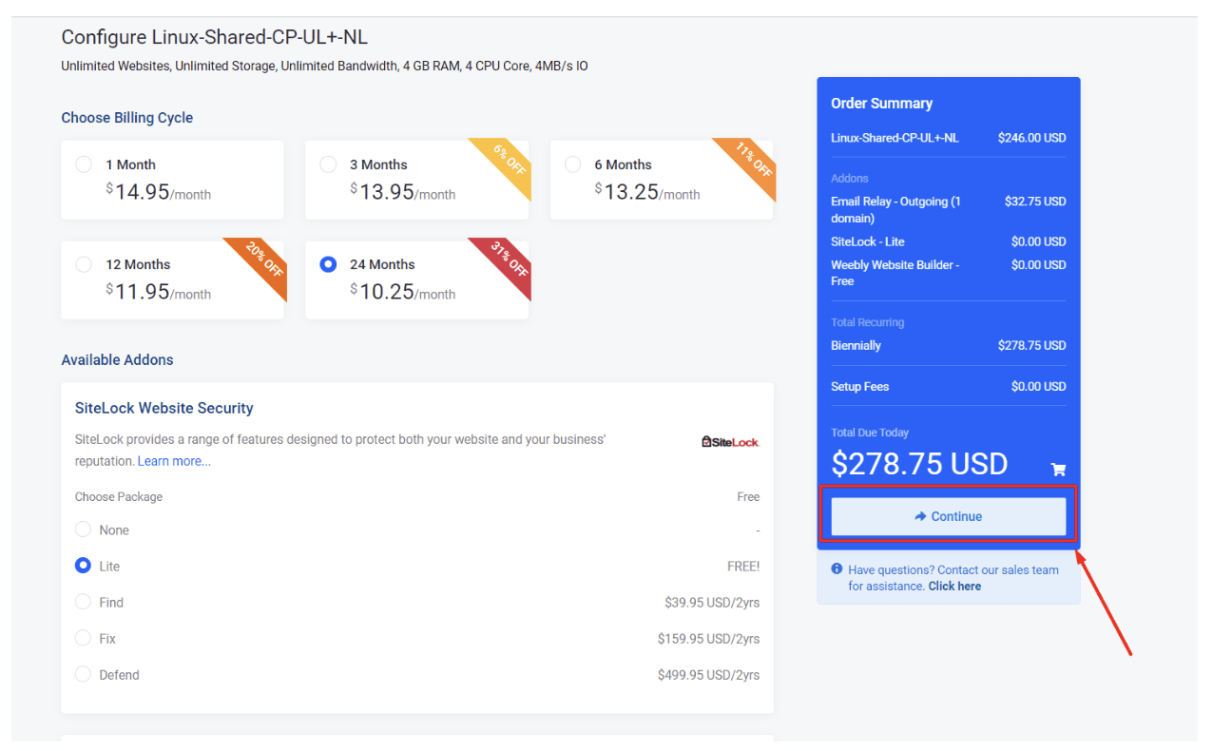Image resolution: width=1213 pixels, height=751 pixels.
Task: Click the SiteLock logo image
Action: (x=730, y=441)
